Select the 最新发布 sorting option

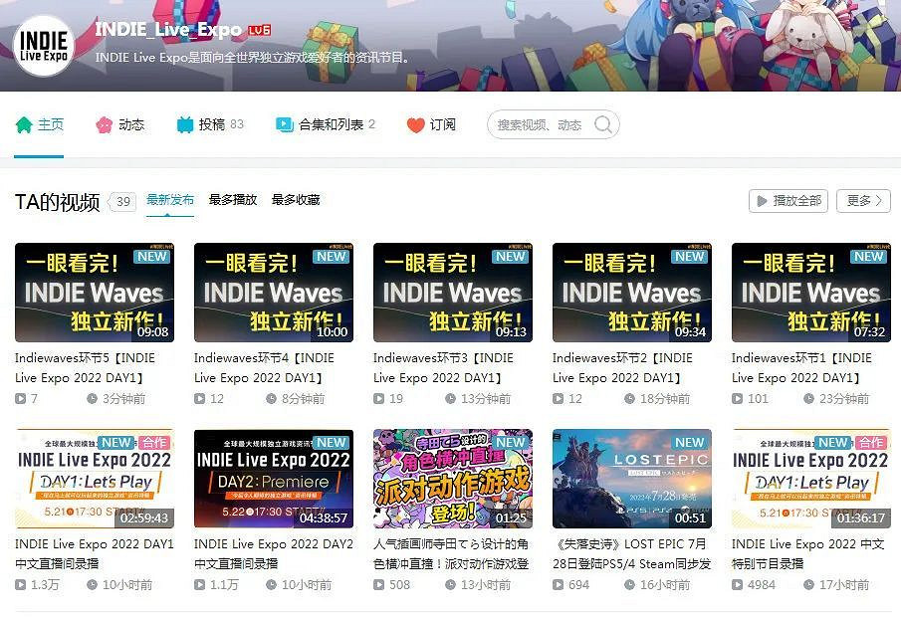[x=170, y=199]
